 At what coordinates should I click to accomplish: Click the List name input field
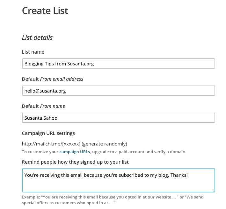click(x=118, y=63)
